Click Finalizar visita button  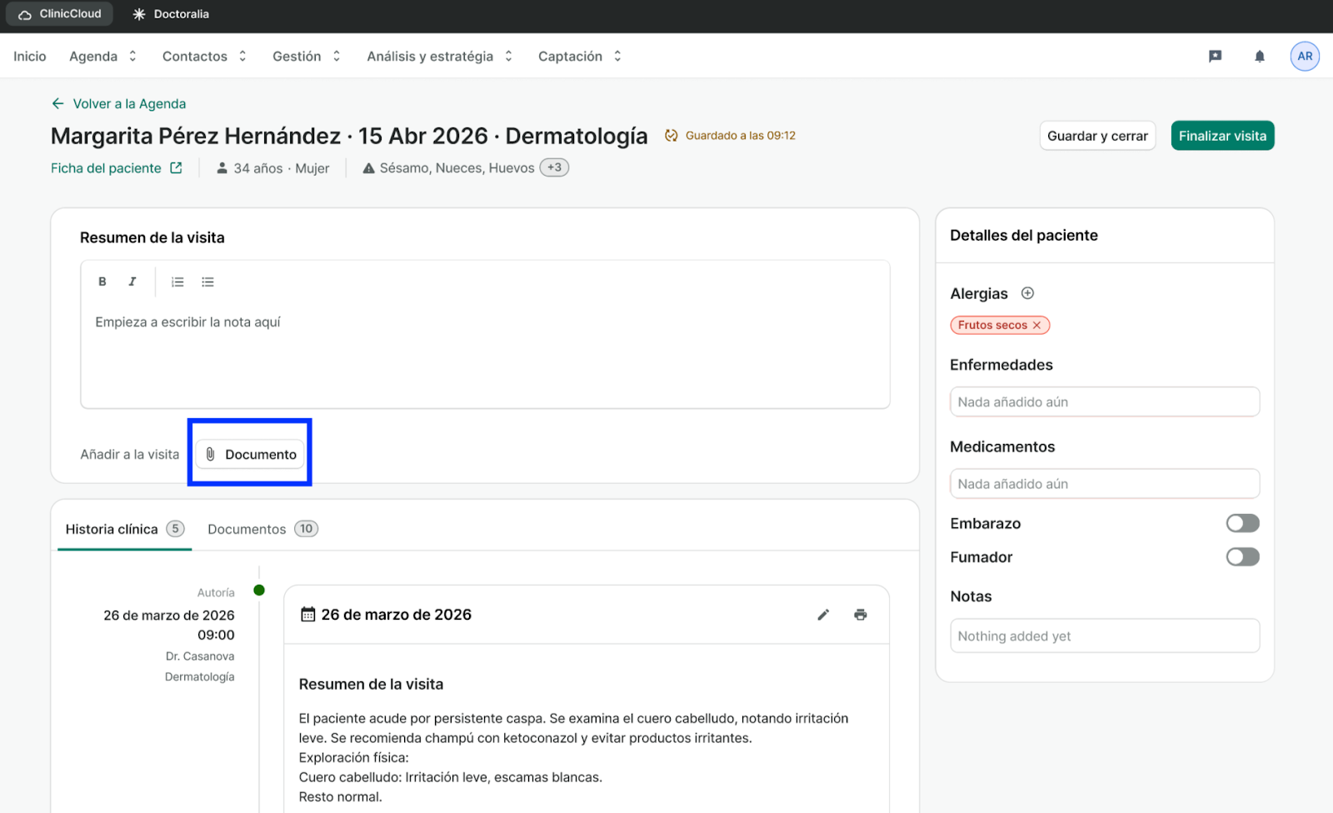1222,136
